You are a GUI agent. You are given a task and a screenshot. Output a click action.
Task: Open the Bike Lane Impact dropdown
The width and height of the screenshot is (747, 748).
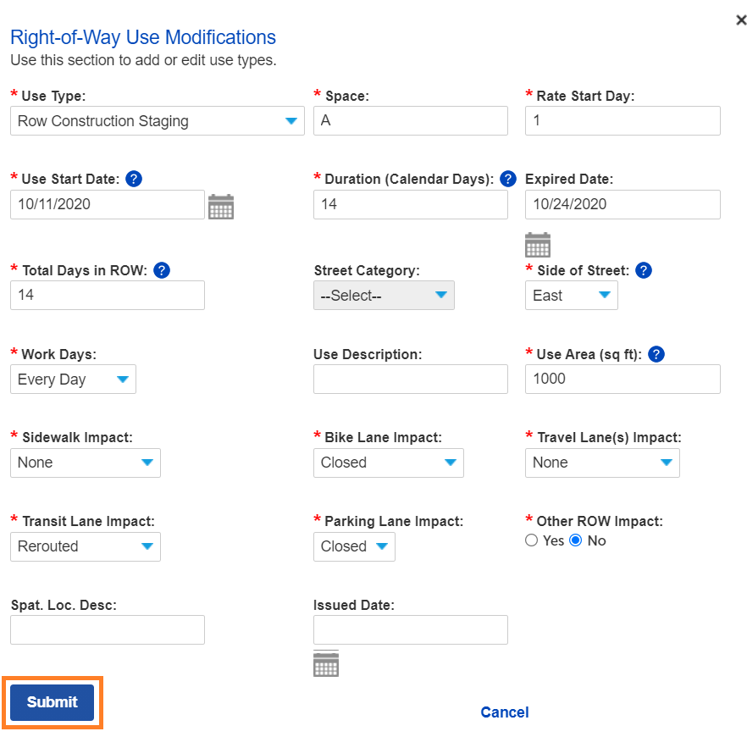388,463
